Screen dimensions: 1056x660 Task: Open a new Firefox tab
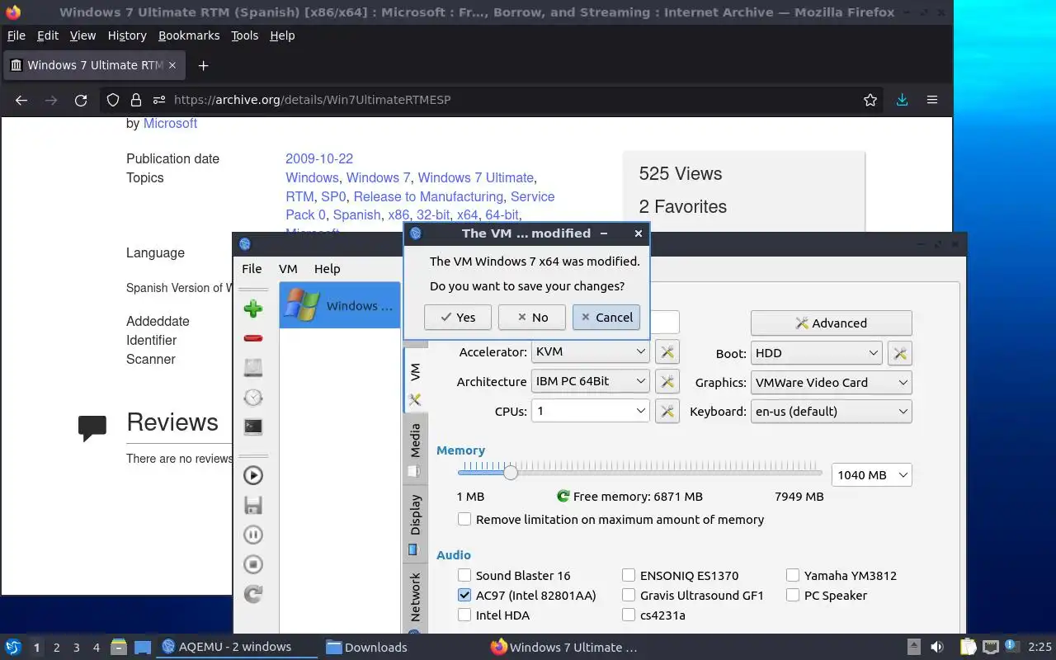203,65
